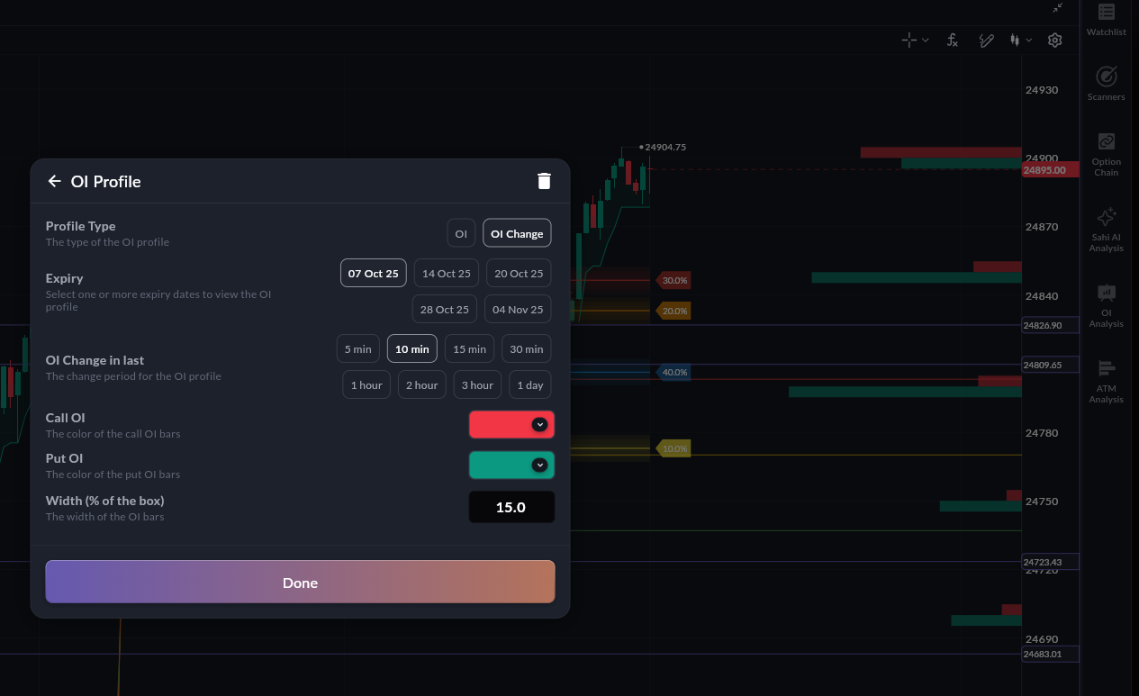Launch Sahi AI Analysis

coord(1106,229)
